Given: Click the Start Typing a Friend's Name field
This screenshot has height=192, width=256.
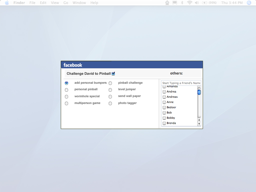Looking at the screenshot, I should [x=181, y=83].
